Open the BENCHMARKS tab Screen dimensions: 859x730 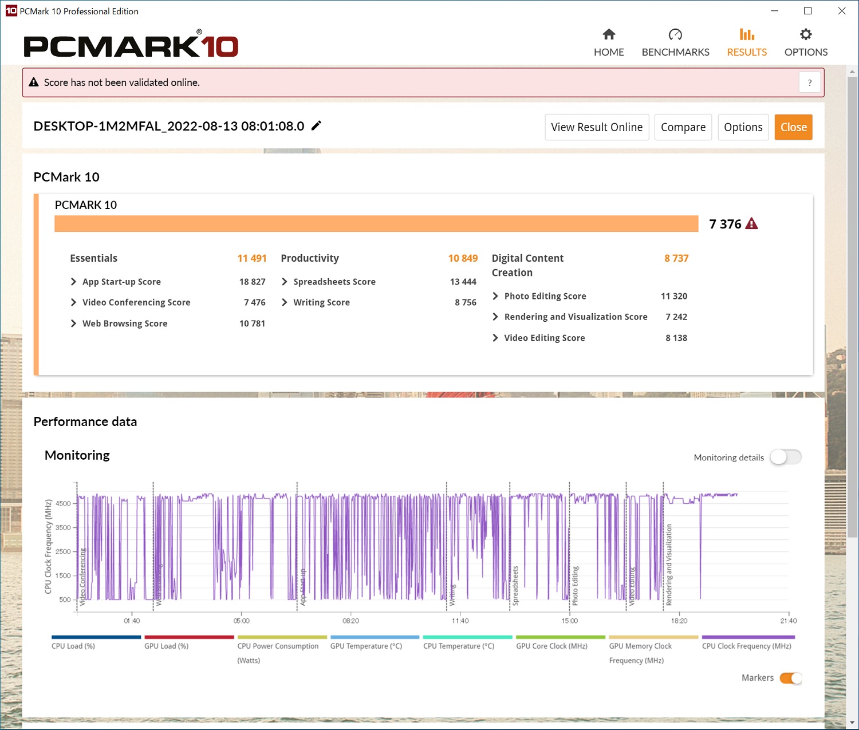tap(676, 43)
